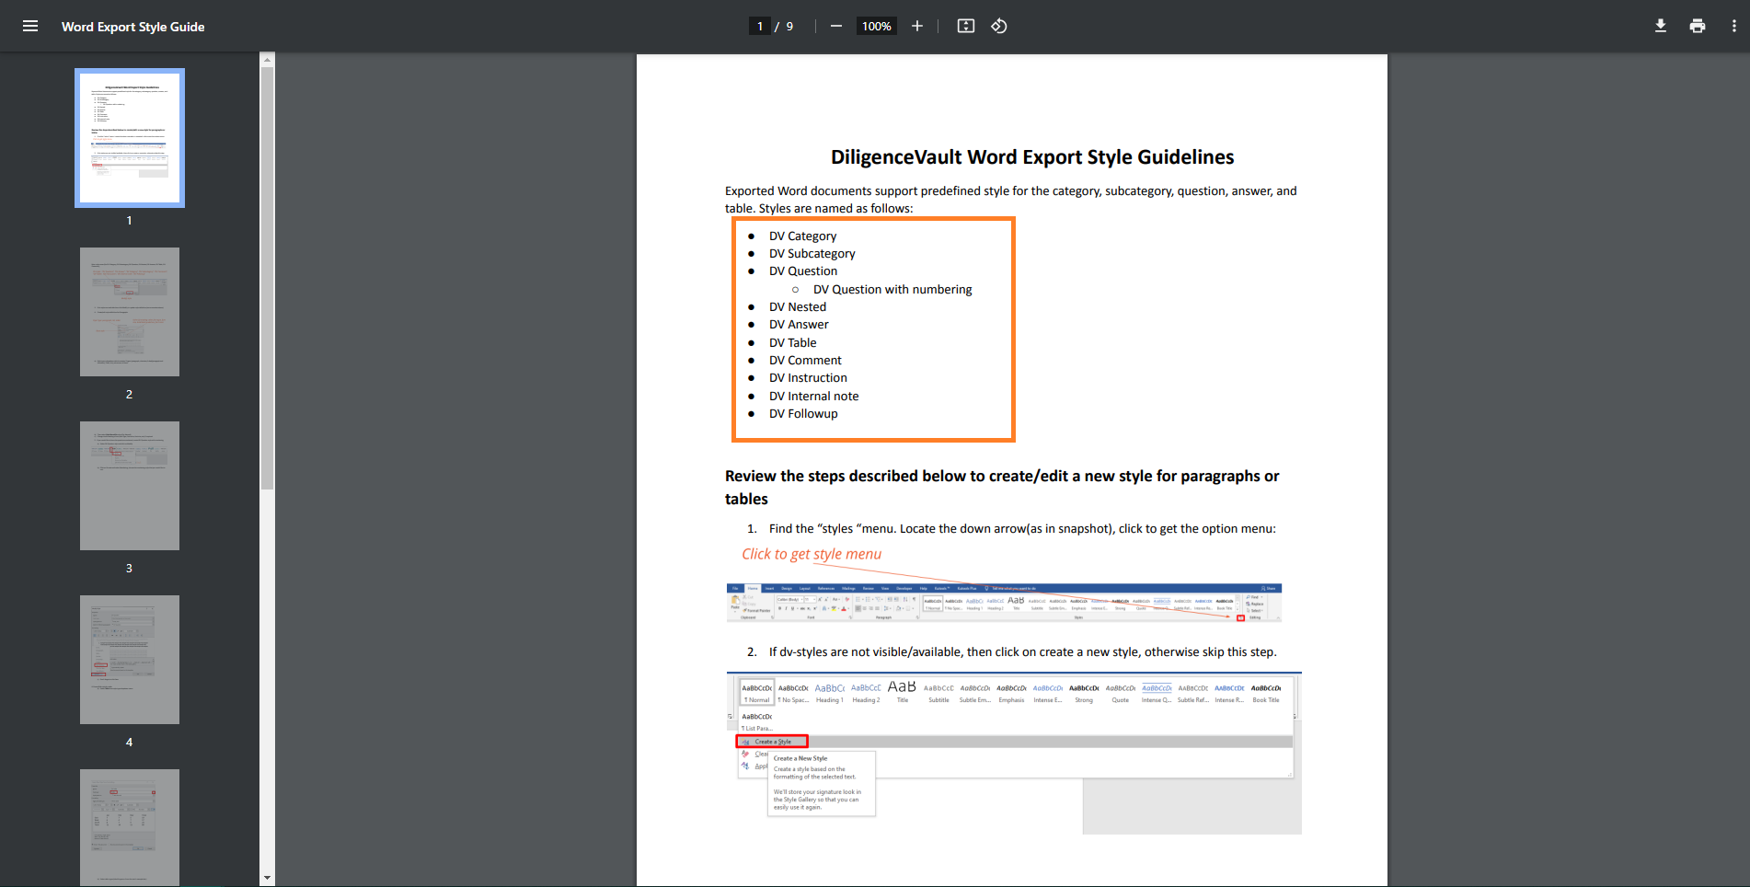Click the 'DV Comment' bullet text
The height and width of the screenshot is (887, 1750).
pyautogui.click(x=805, y=361)
